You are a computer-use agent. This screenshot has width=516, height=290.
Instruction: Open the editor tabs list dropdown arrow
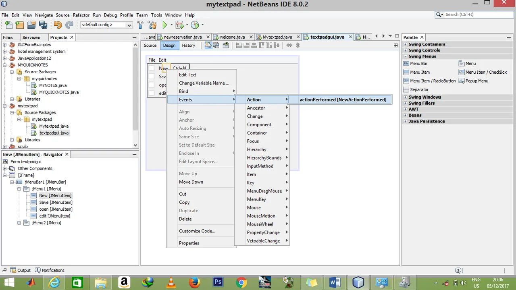point(390,36)
